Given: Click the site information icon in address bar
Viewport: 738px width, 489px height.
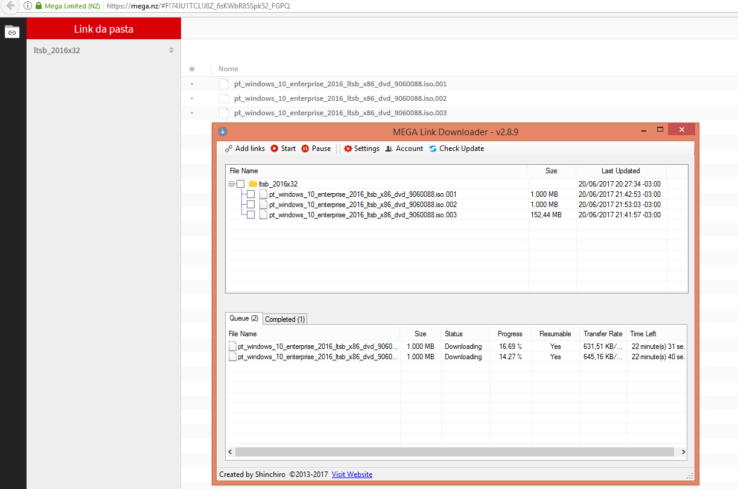Looking at the screenshot, I should click(28, 5).
